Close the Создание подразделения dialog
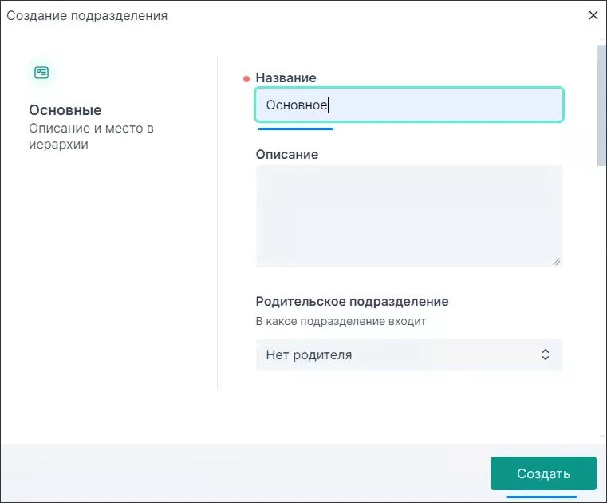This screenshot has height=503, width=607. point(593,15)
